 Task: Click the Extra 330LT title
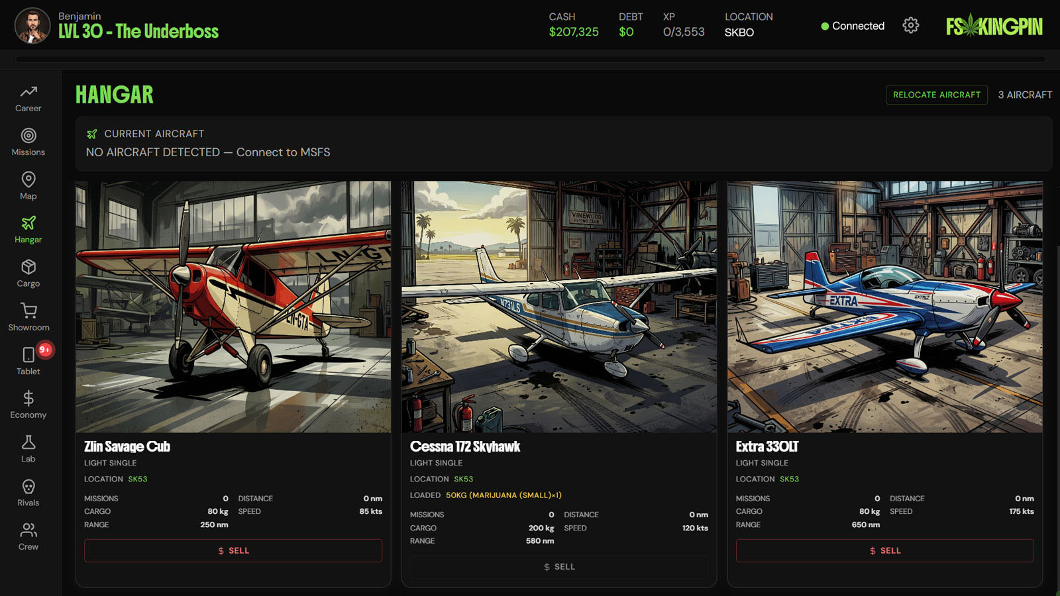pos(767,447)
